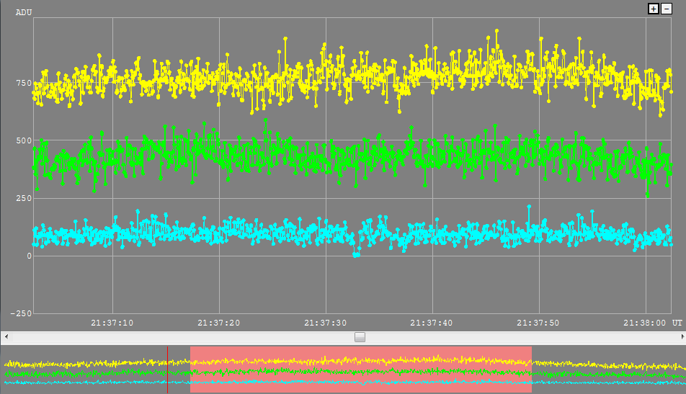Click the 21:38:00 time axis label
This screenshot has width=686, height=394.
click(x=644, y=323)
